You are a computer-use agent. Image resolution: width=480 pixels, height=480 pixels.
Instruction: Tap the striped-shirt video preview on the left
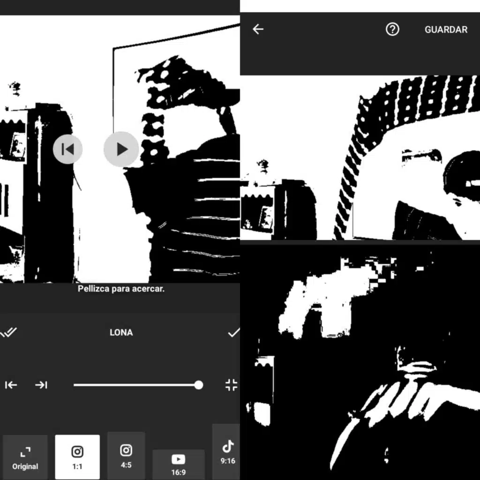pos(178,211)
